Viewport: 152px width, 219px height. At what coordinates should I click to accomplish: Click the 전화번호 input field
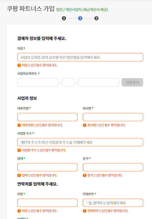113,203
